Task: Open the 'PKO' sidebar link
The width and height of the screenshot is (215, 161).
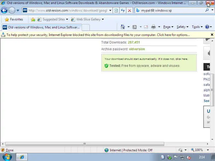Action: coord(206,79)
